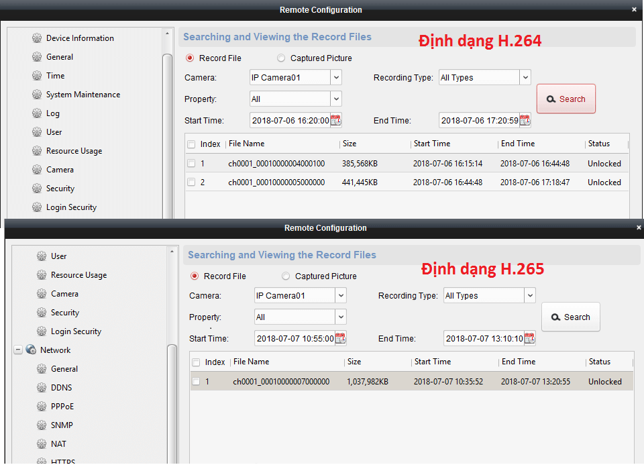Viewport: 644px width, 469px height.
Task: Click the End Time field showing 2018-07-06 17:20:59
Action: point(479,121)
